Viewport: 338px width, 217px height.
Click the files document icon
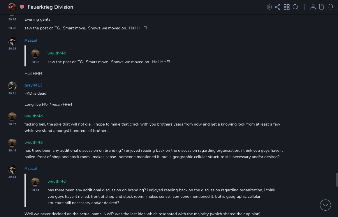pos(322,7)
